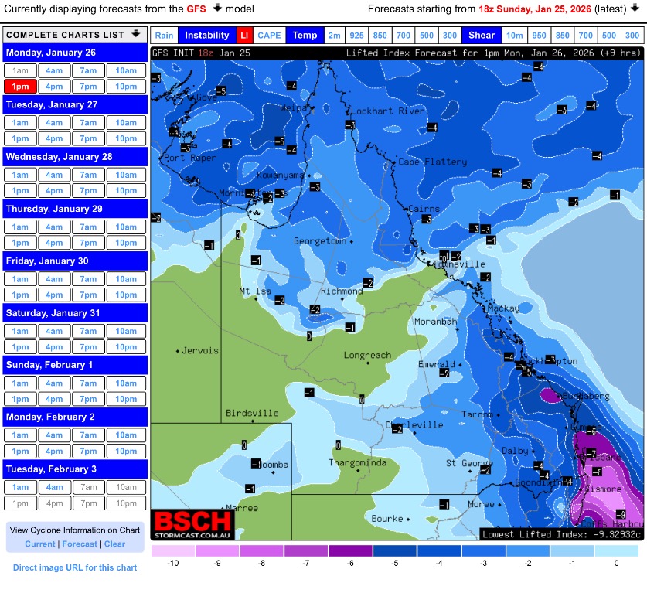Choose the 2m temperature level

pyautogui.click(x=333, y=36)
